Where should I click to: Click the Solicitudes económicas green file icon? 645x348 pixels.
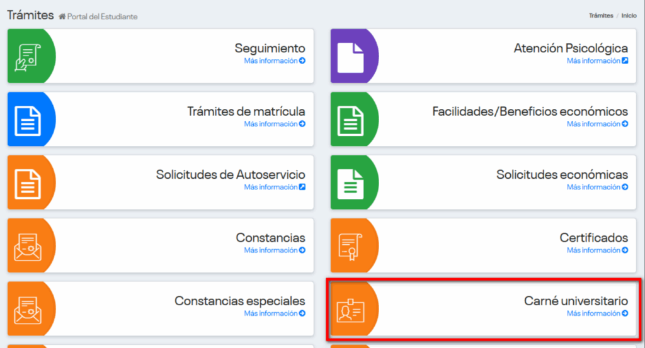click(x=351, y=182)
